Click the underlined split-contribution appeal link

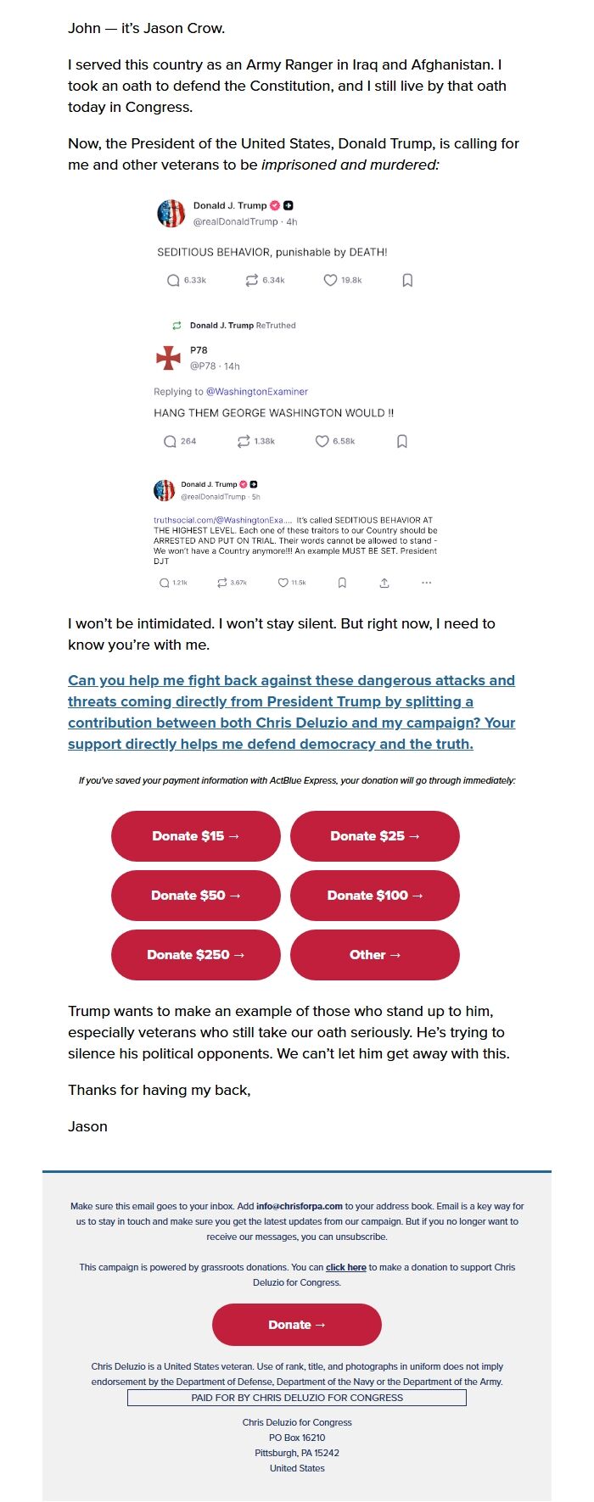pos(291,712)
